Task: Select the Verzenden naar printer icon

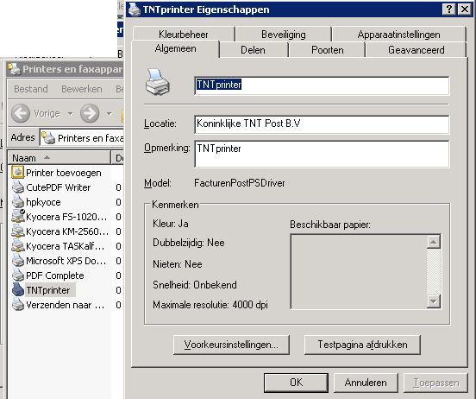Action: coord(17,305)
